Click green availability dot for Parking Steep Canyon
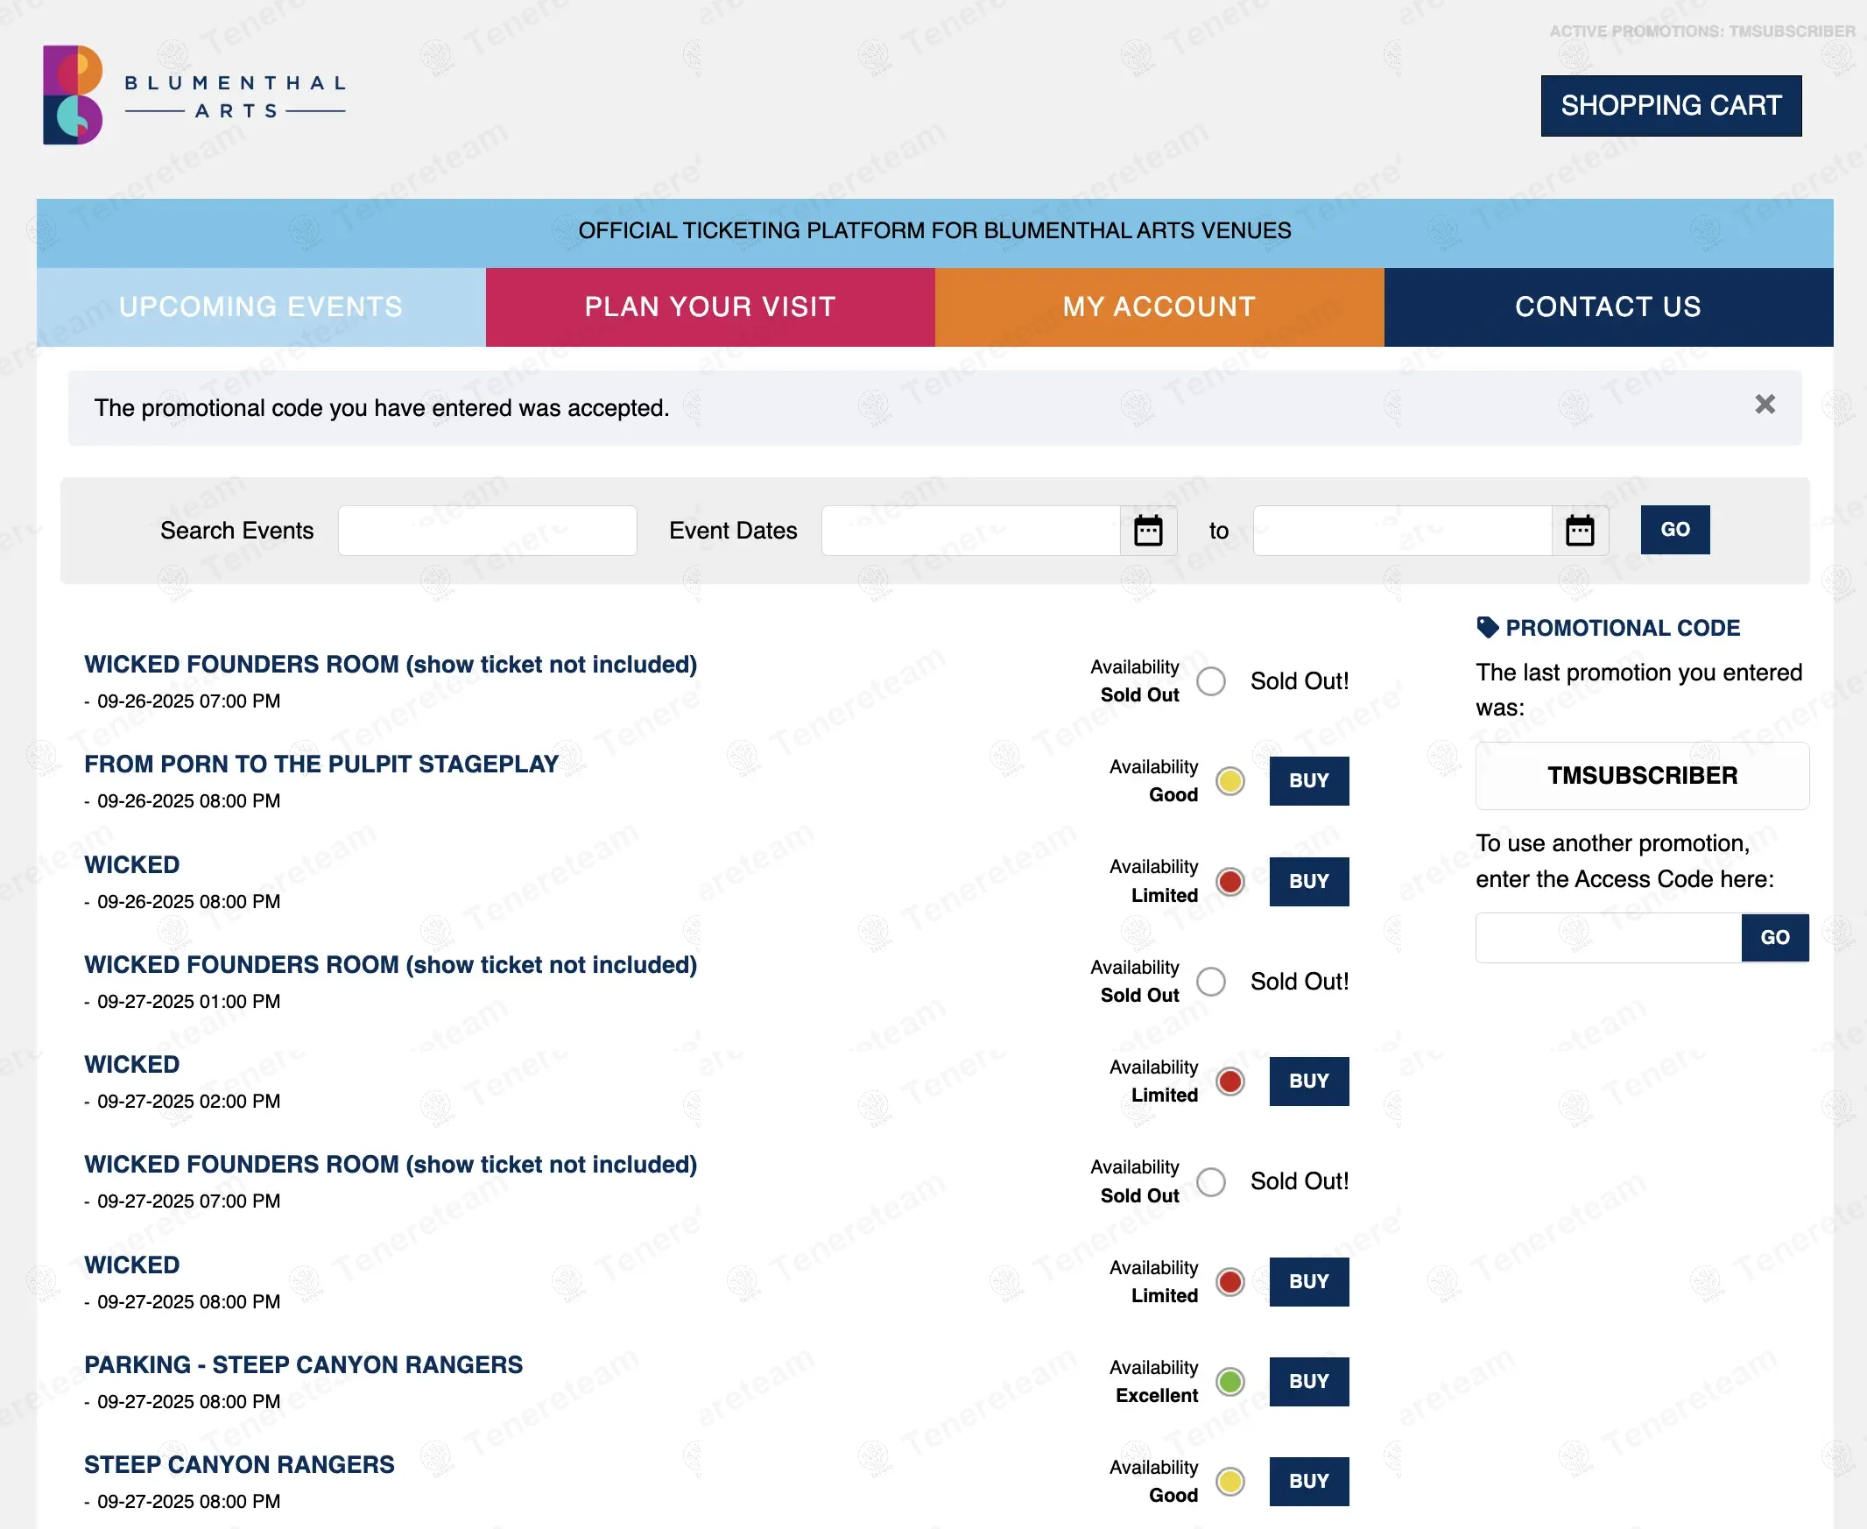The height and width of the screenshot is (1529, 1867). pyautogui.click(x=1230, y=1382)
